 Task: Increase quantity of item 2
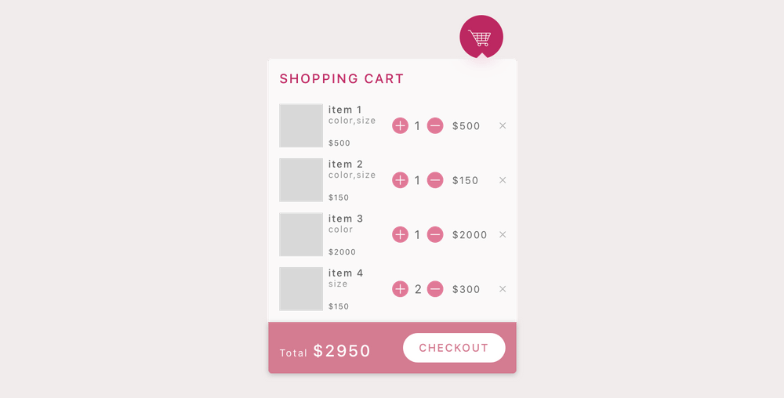click(x=400, y=180)
